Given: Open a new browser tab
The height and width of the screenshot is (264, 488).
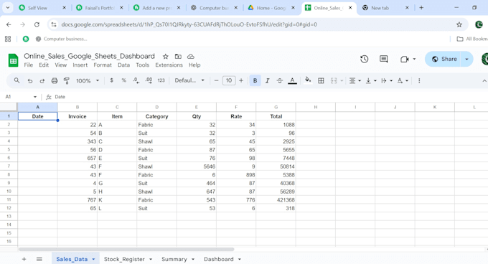Looking at the screenshot, I should coord(421,8).
